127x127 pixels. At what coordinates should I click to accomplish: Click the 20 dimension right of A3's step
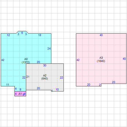point(114,82)
